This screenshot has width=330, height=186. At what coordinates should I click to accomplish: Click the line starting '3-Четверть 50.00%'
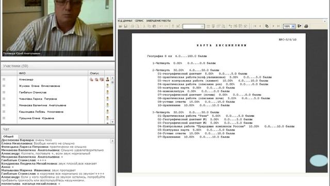[186, 112]
